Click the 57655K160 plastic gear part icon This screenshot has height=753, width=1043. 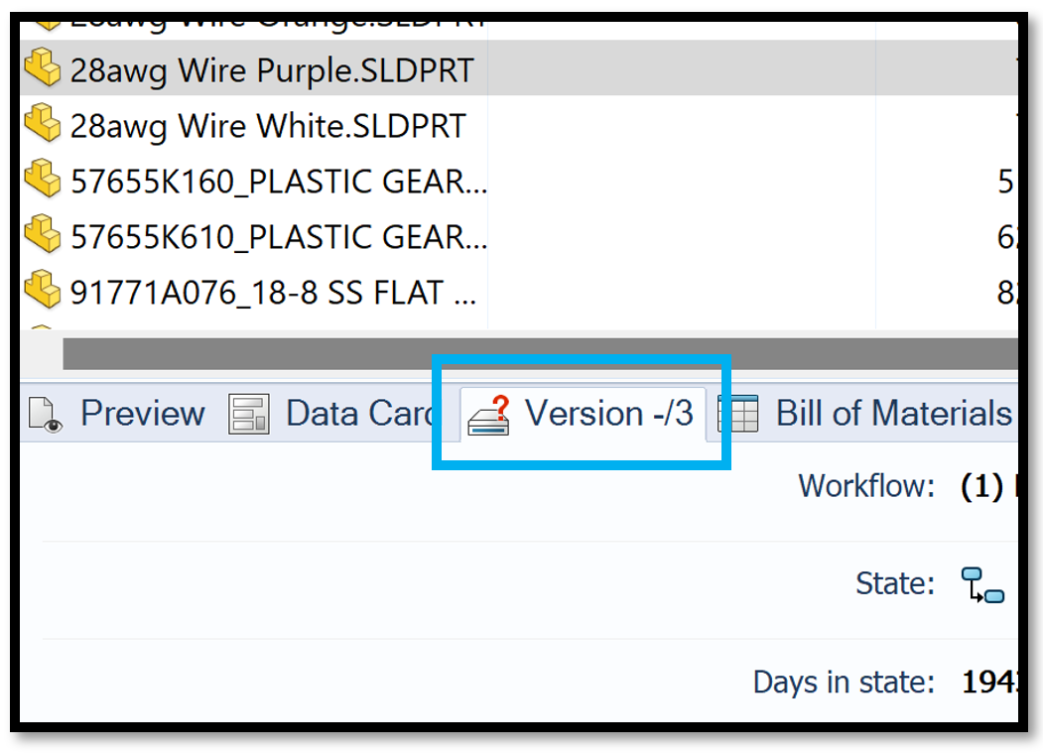43,181
